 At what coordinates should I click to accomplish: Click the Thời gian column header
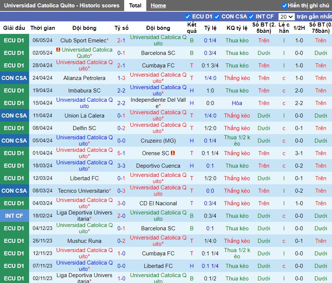click(42, 28)
